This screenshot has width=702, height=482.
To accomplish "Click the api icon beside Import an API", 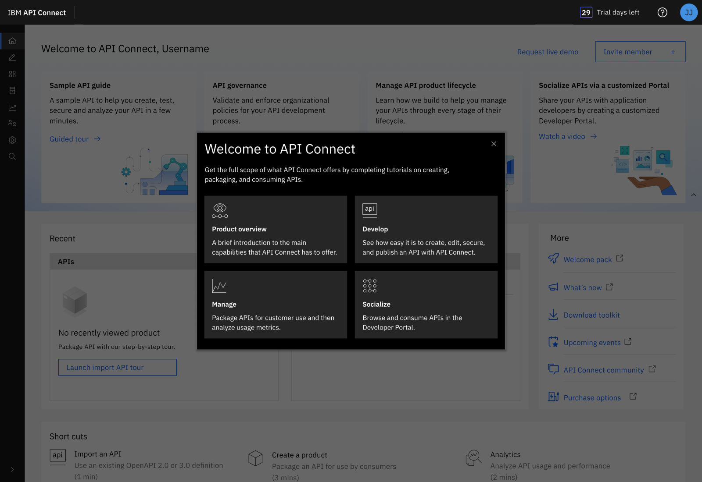I will tap(57, 457).
